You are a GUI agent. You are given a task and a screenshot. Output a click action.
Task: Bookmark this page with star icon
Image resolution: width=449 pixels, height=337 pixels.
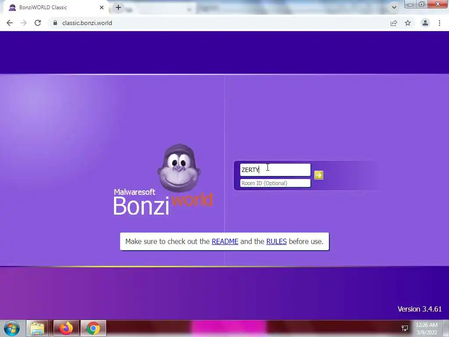tap(408, 23)
